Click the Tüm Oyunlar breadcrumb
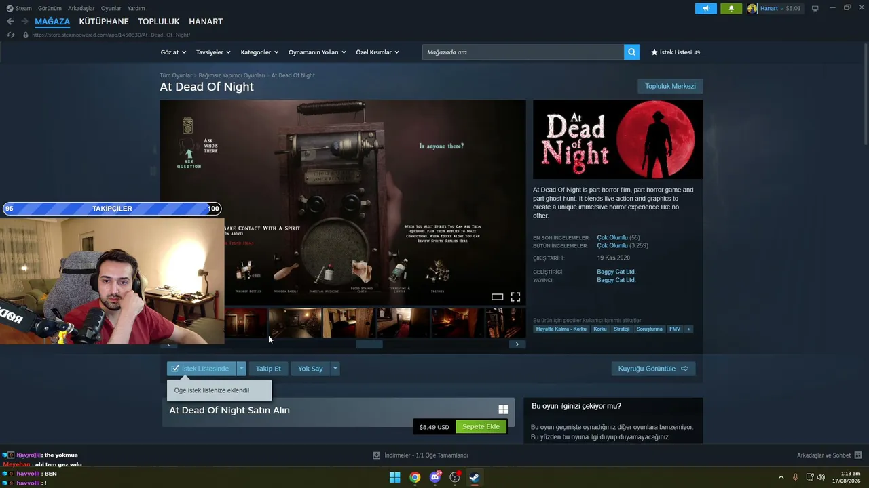 176,75
